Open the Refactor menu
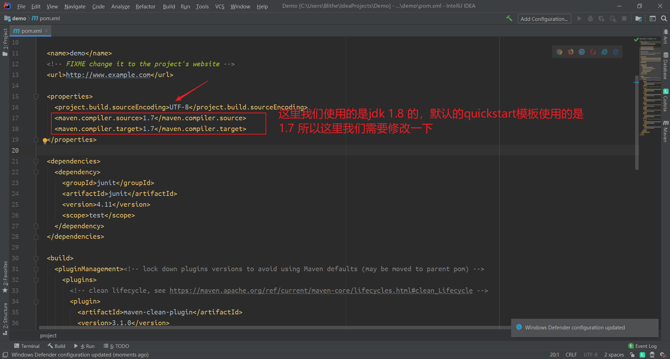The height and width of the screenshot is (359, 670). click(x=146, y=6)
